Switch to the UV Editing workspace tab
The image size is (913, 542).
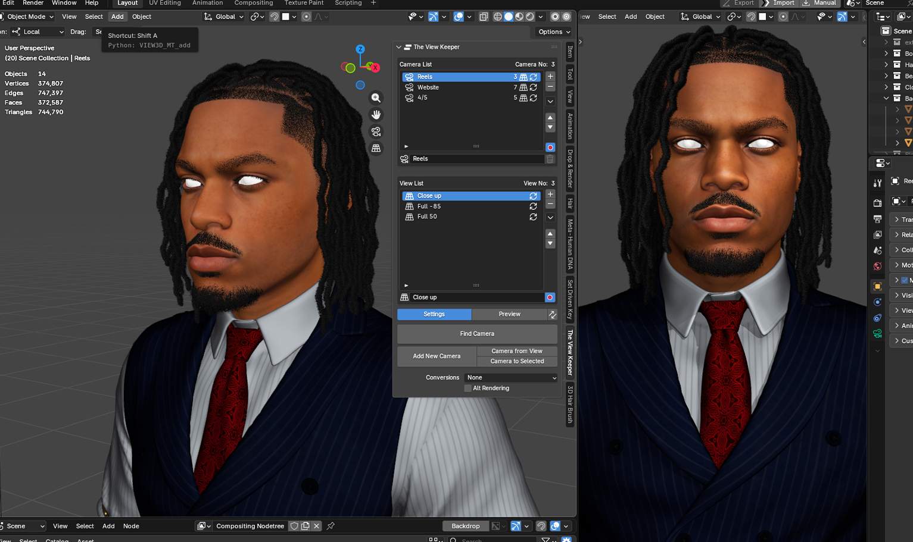click(x=165, y=3)
